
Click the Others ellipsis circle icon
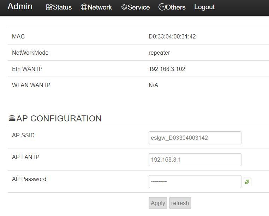click(x=162, y=7)
